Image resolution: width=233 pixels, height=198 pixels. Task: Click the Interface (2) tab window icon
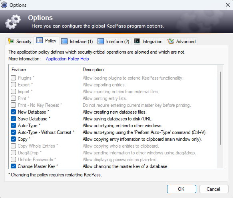(101, 41)
